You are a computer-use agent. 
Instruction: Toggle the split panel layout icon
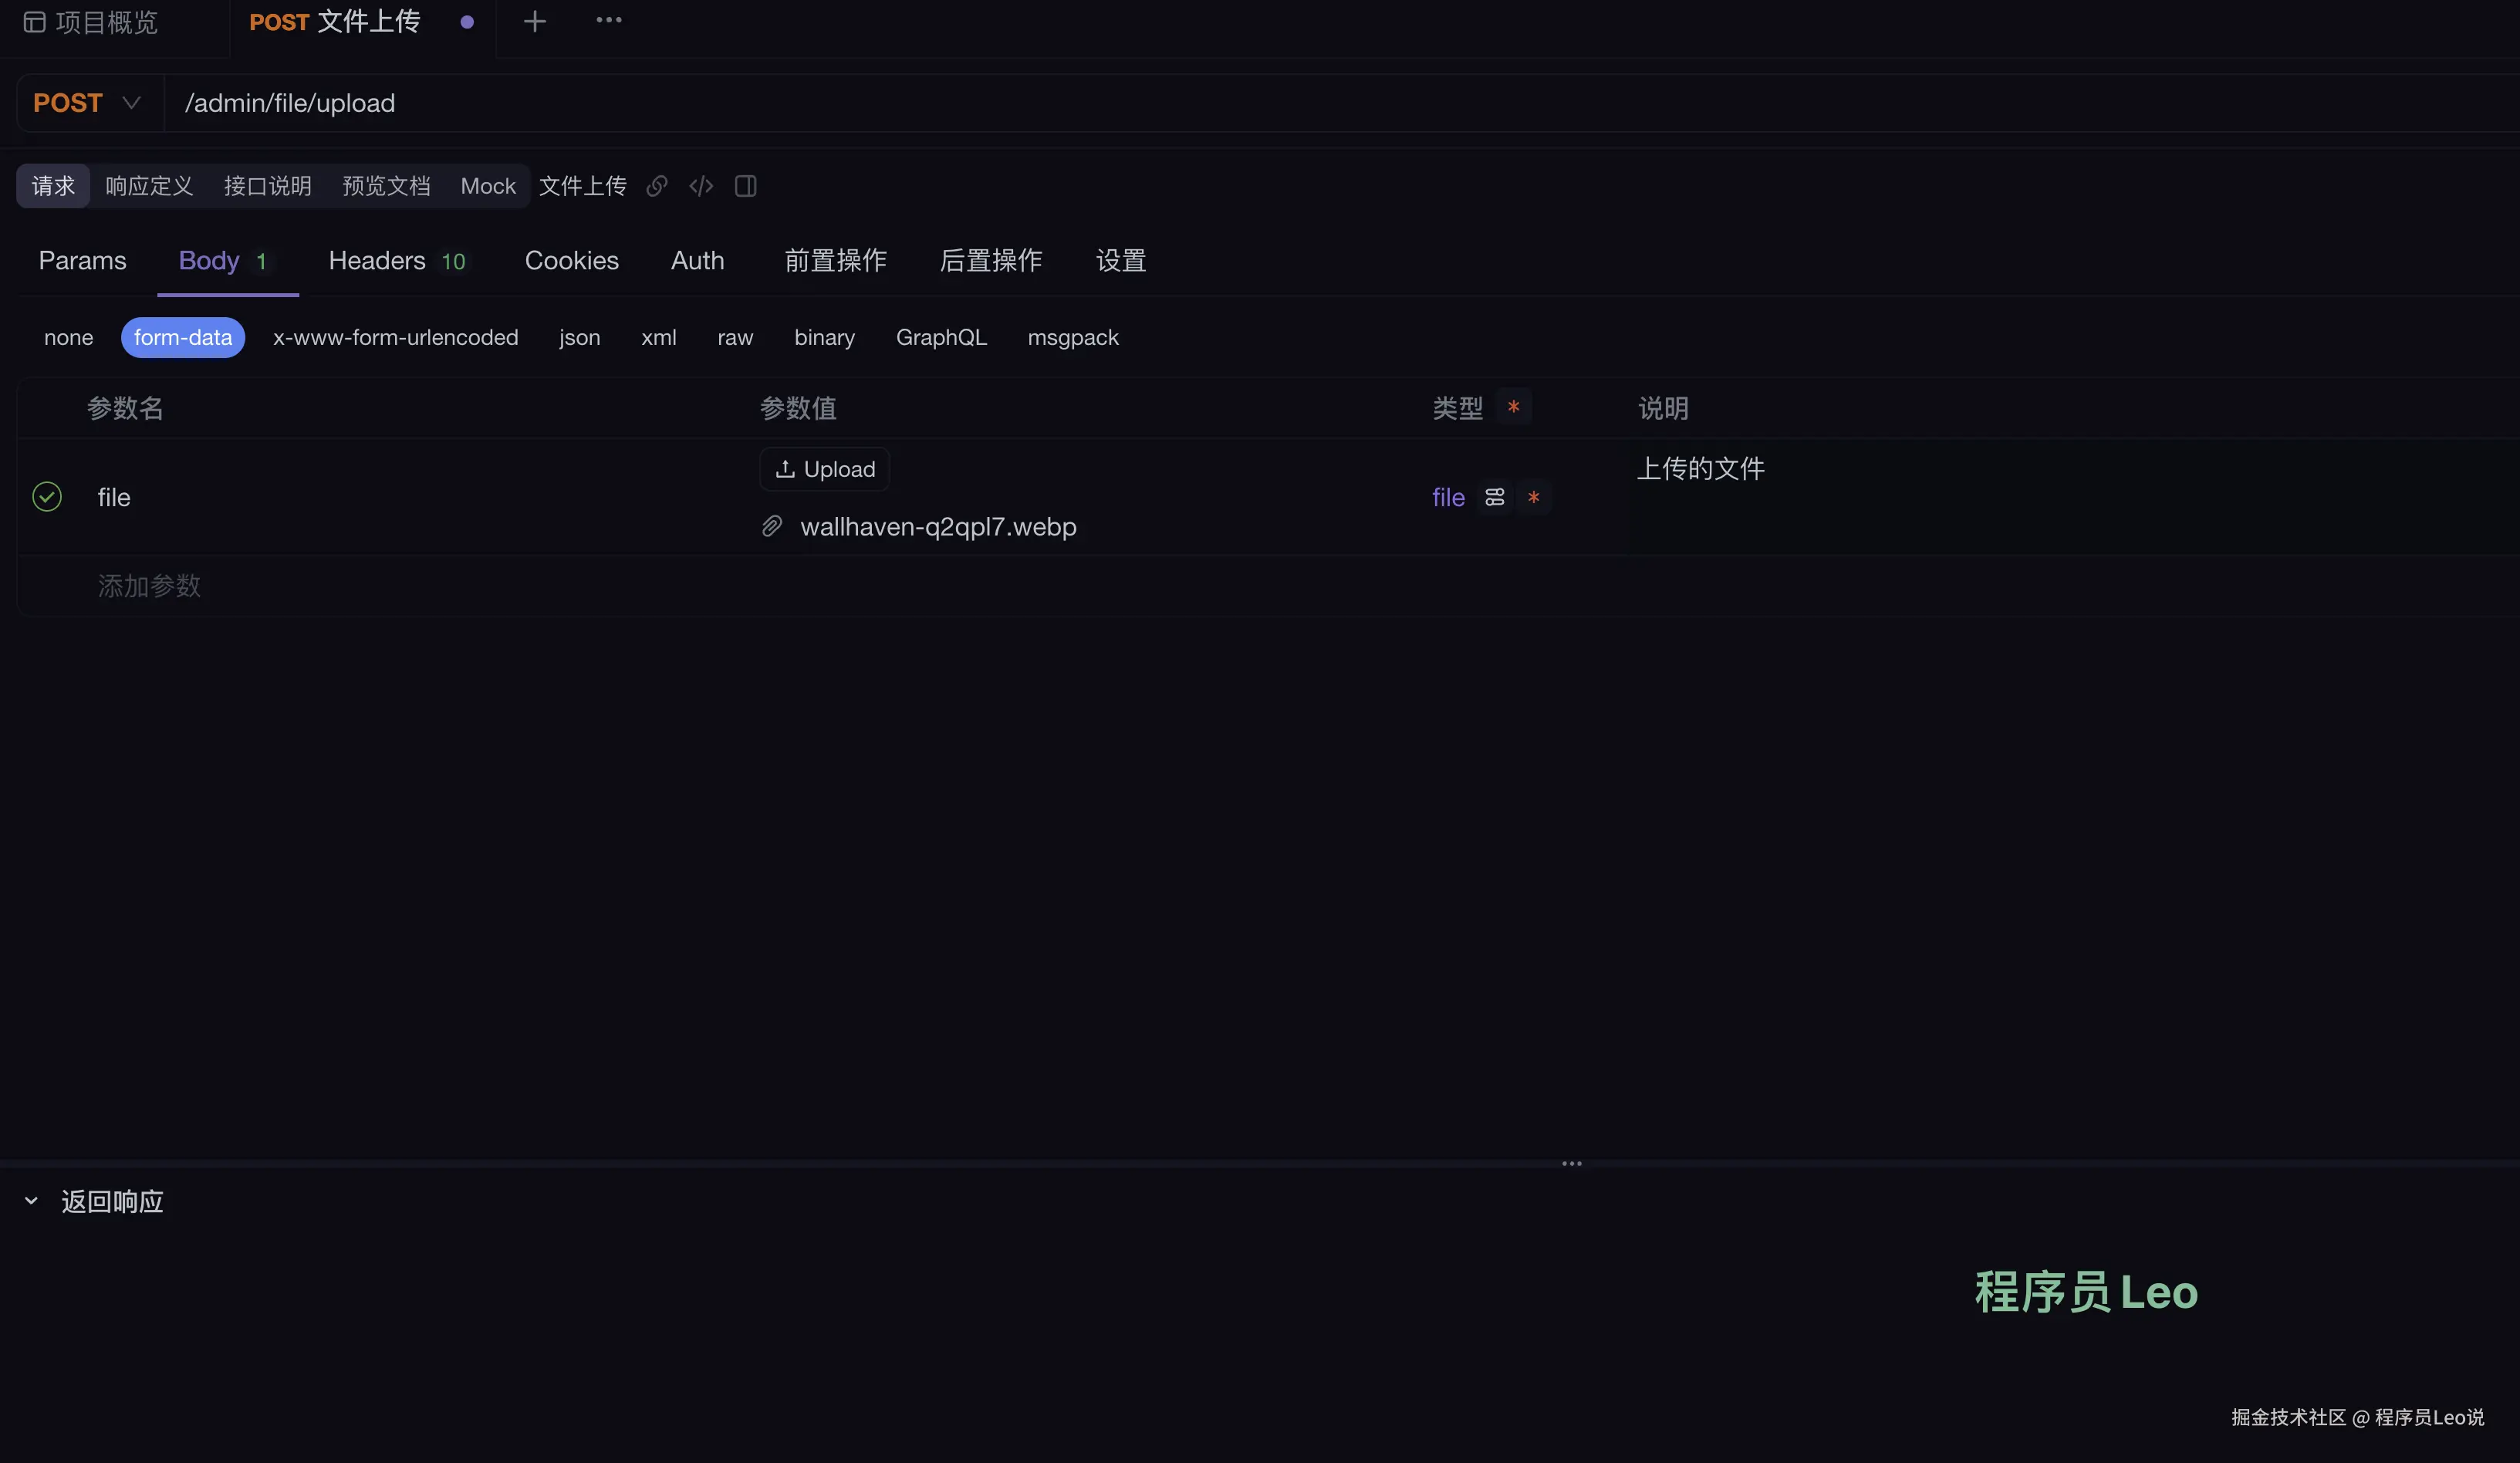click(x=745, y=186)
